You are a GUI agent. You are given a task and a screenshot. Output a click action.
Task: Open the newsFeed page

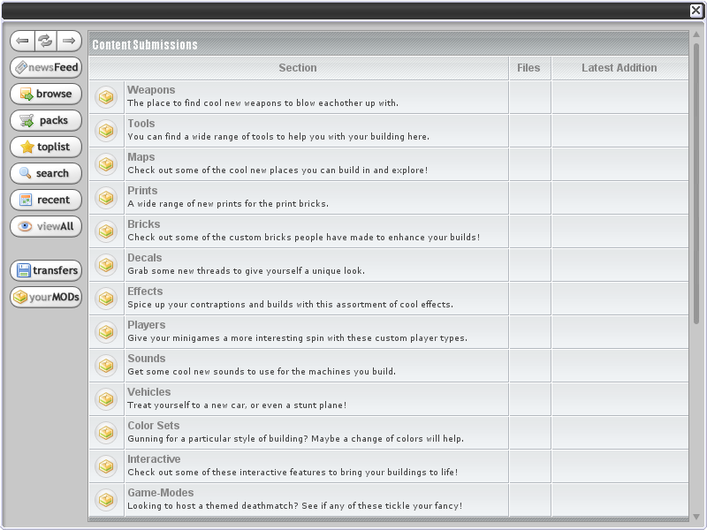46,67
